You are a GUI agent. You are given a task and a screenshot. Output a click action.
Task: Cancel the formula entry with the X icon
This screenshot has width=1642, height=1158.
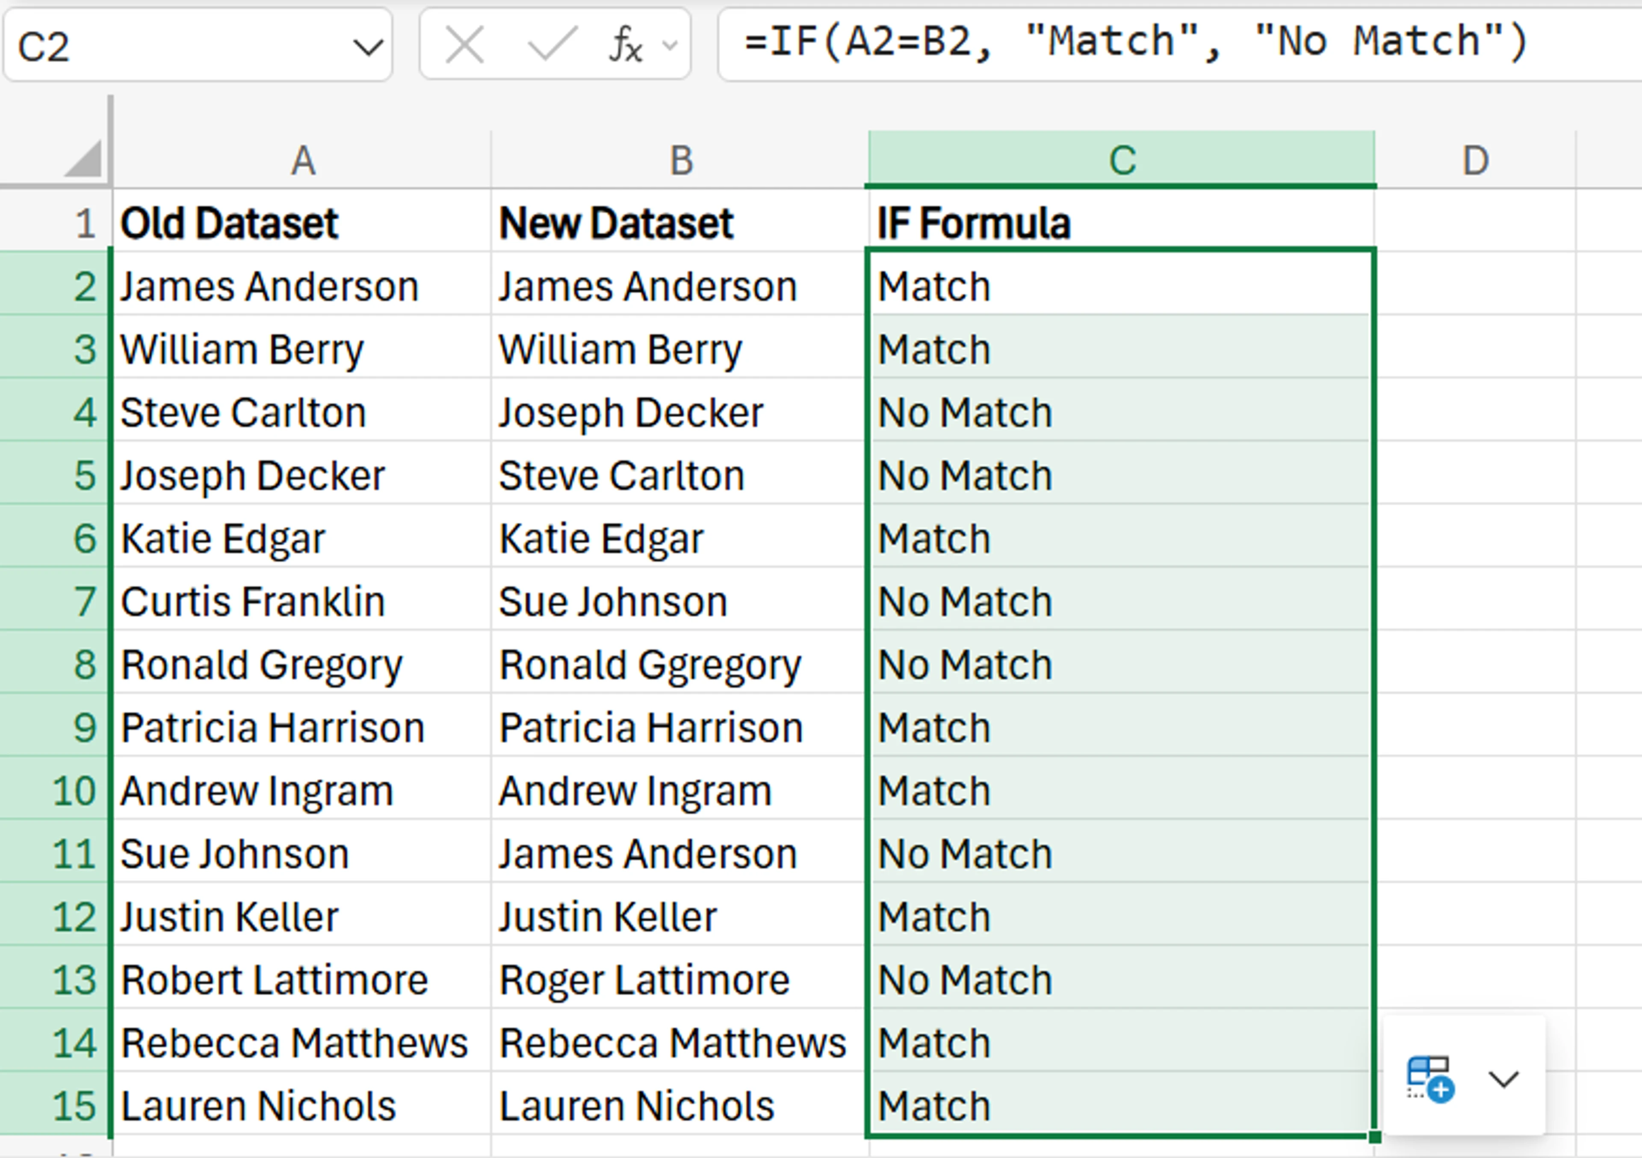pyautogui.click(x=464, y=45)
